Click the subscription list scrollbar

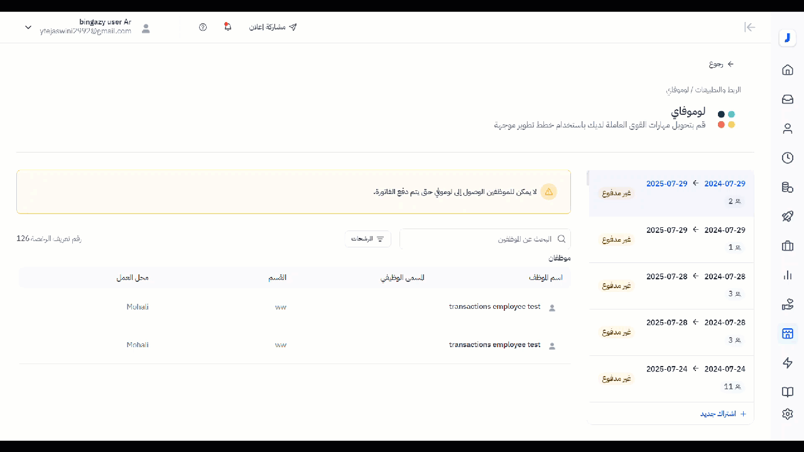coord(589,179)
